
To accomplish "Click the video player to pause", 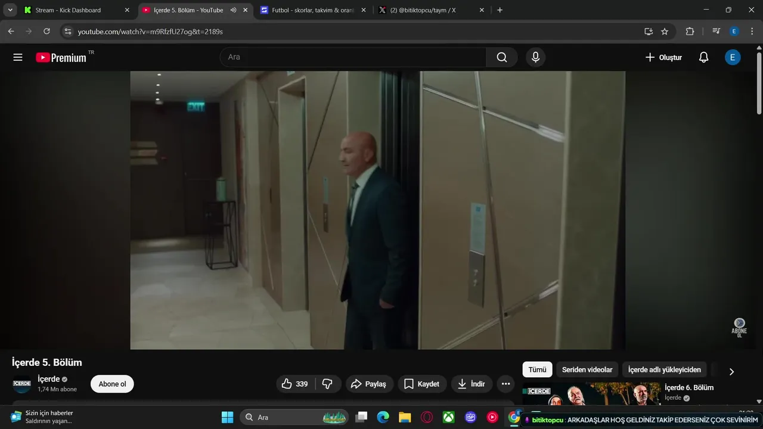I will pos(378,210).
